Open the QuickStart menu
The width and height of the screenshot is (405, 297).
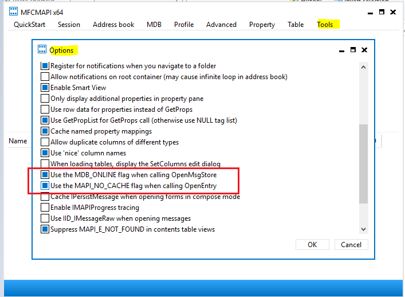[29, 25]
